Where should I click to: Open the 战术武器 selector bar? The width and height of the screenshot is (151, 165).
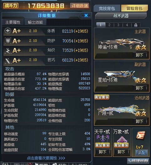point(121,16)
